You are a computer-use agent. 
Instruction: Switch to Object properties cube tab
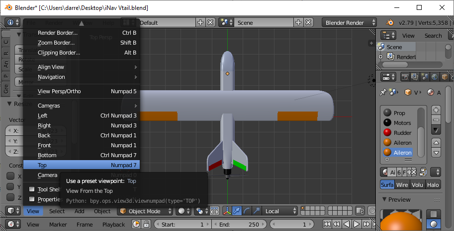tap(445, 77)
